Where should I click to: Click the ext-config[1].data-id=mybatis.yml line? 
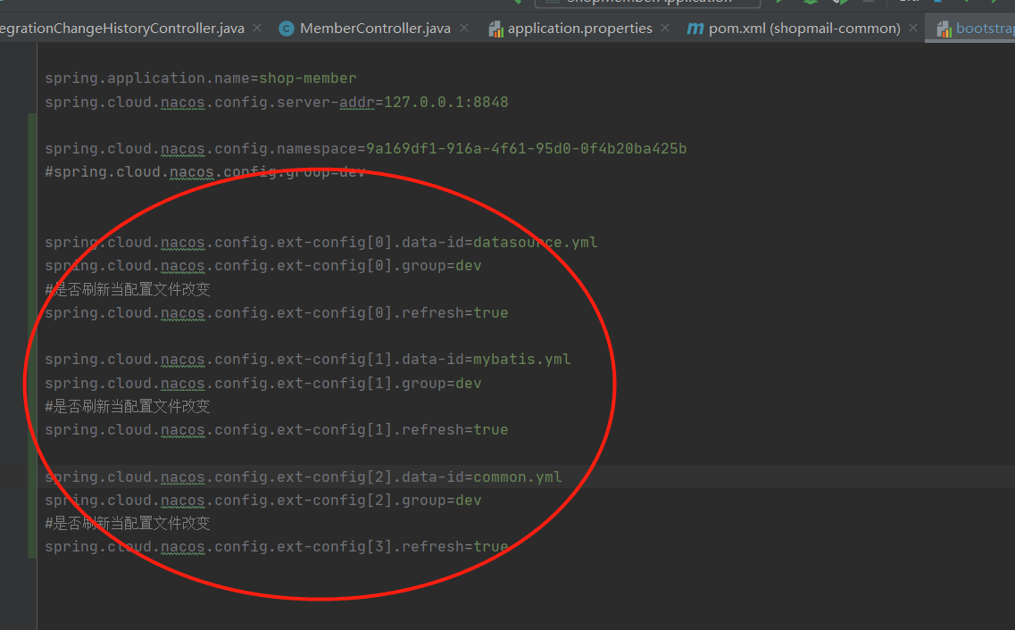click(307, 360)
